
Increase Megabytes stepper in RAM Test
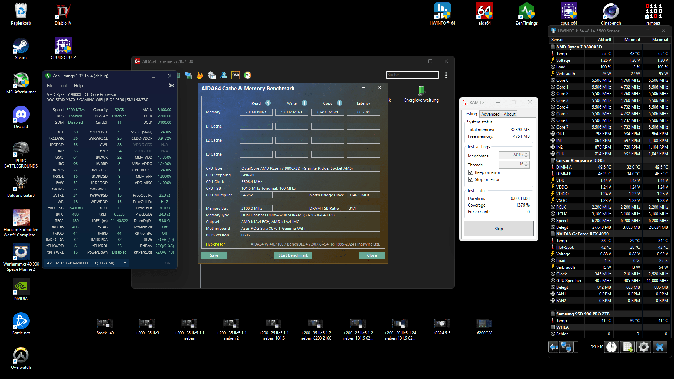pos(526,153)
